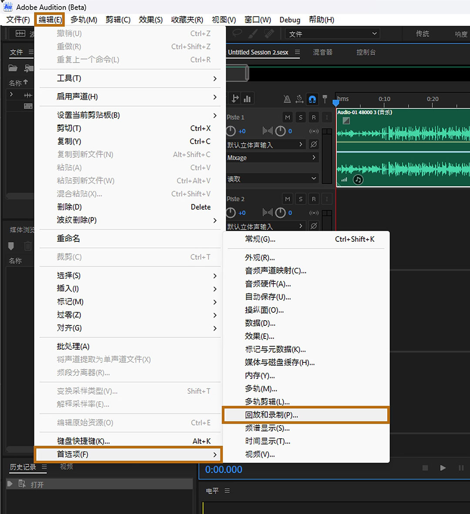
Task: Click the clip volume bars icon
Action: click(x=344, y=179)
